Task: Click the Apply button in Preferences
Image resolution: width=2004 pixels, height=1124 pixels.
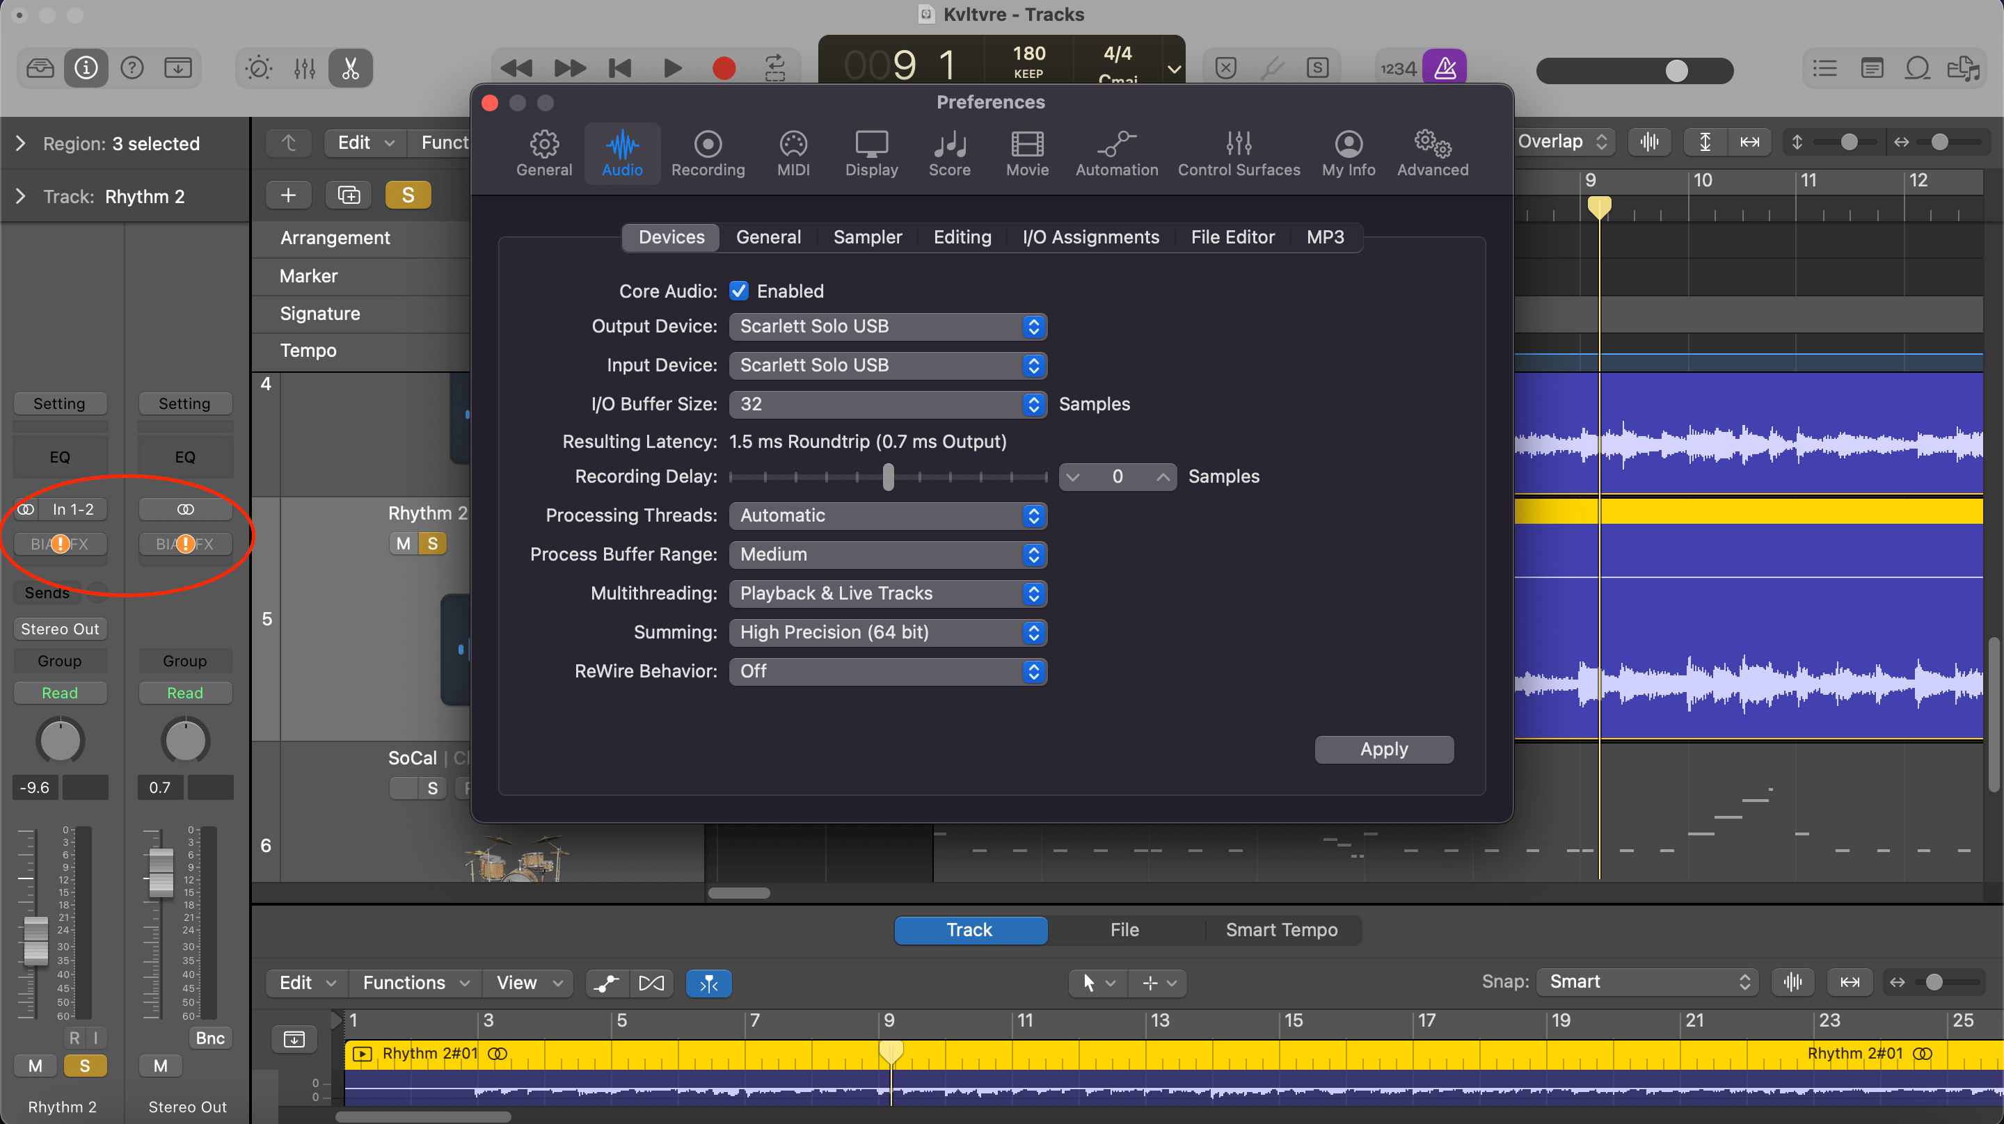Action: click(1383, 748)
